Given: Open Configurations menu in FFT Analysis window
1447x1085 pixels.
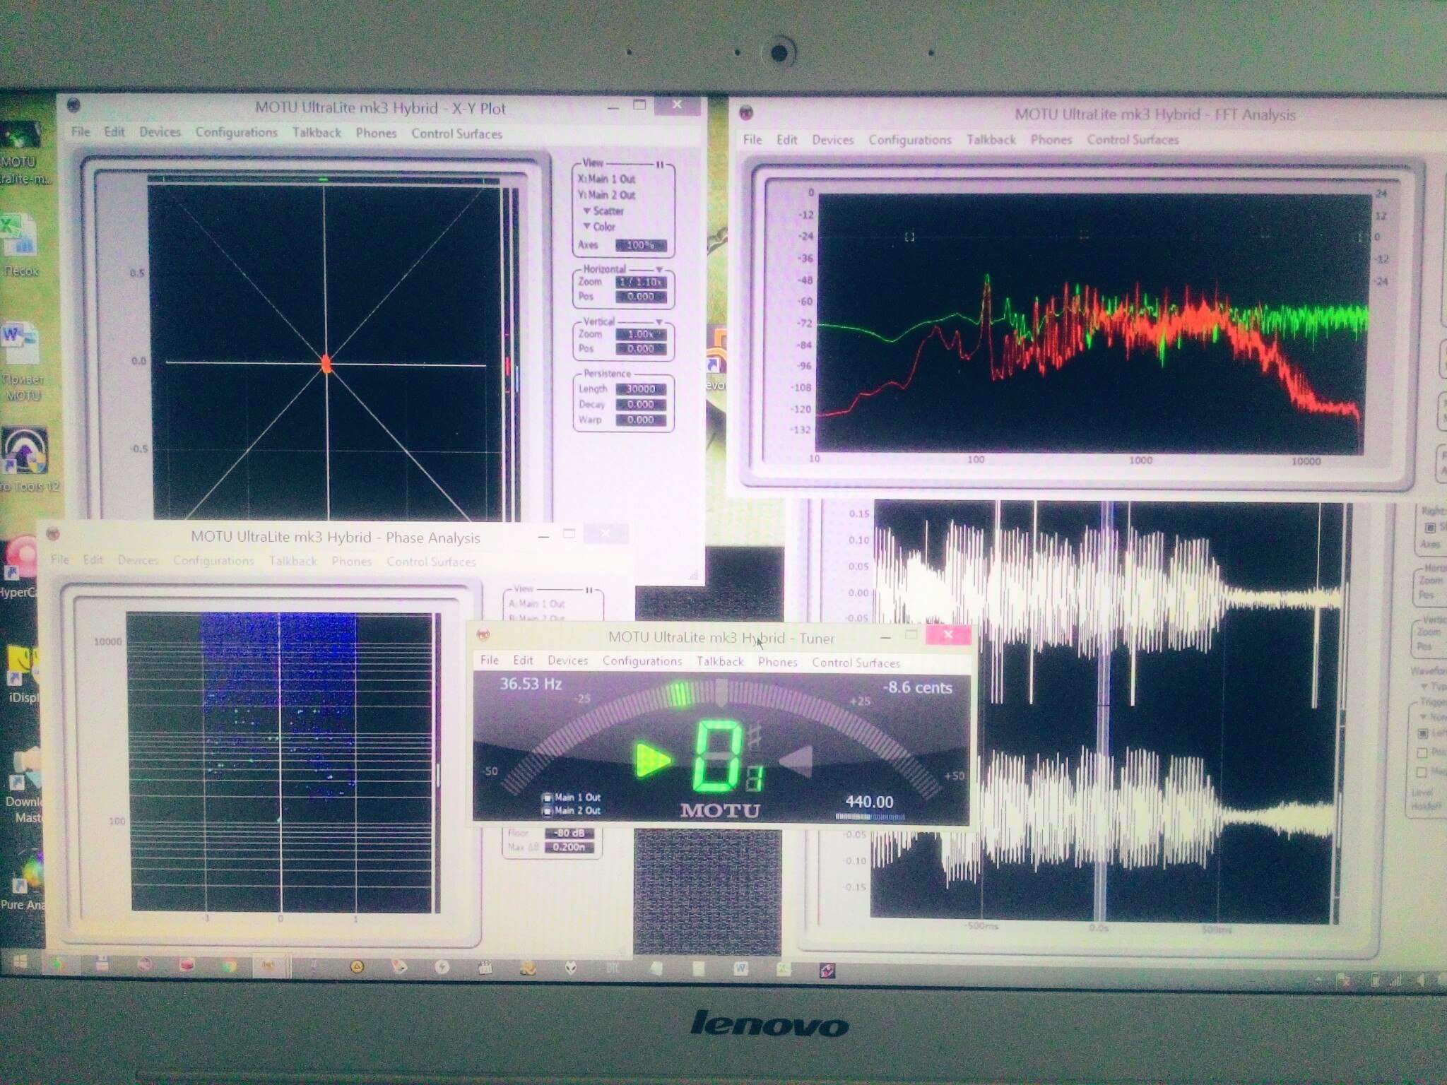Looking at the screenshot, I should [x=909, y=140].
